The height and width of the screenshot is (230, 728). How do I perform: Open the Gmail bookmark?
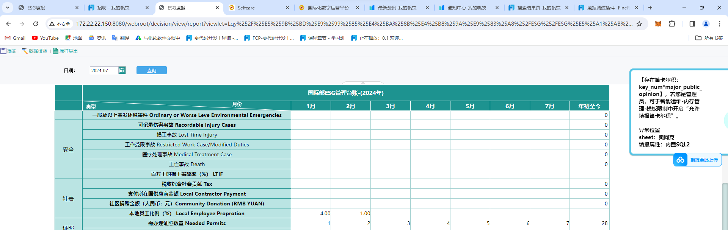point(15,38)
